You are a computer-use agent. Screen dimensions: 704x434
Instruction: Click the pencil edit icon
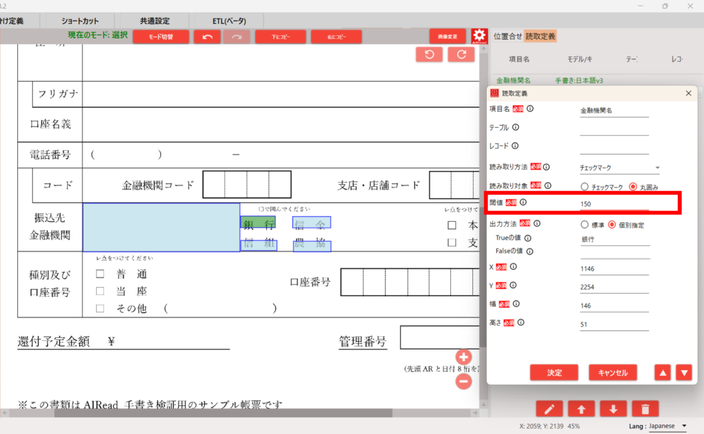coord(549,409)
